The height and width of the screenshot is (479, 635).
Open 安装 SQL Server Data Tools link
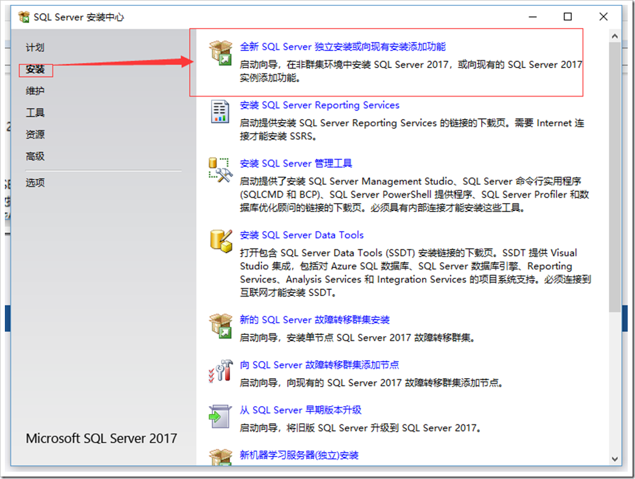[x=302, y=235]
